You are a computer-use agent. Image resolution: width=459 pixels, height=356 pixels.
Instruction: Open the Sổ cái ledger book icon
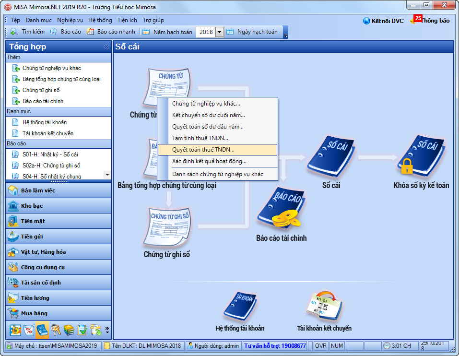[331, 156]
